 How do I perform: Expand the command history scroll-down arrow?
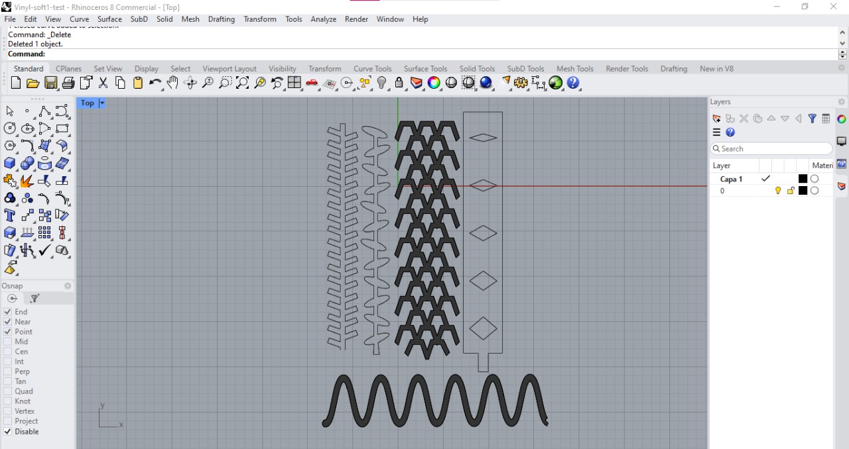click(842, 44)
